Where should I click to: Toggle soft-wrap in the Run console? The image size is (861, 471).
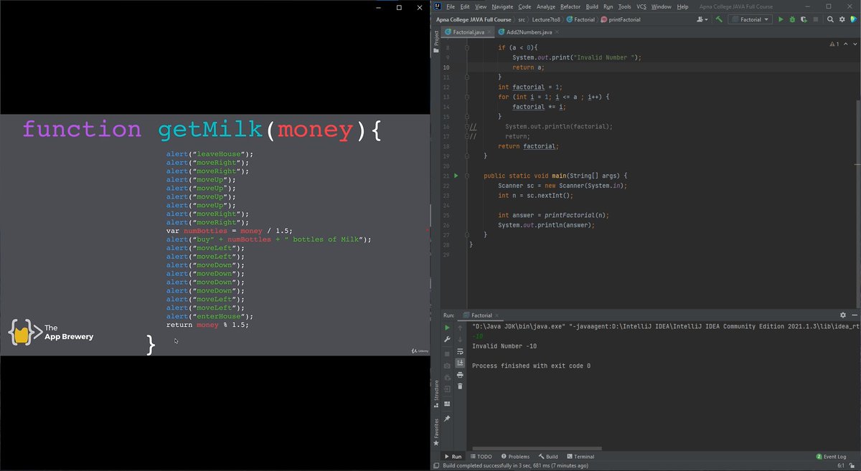(x=460, y=351)
